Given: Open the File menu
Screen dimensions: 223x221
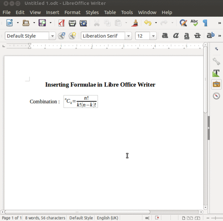Looking at the screenshot, I should click(x=7, y=13).
